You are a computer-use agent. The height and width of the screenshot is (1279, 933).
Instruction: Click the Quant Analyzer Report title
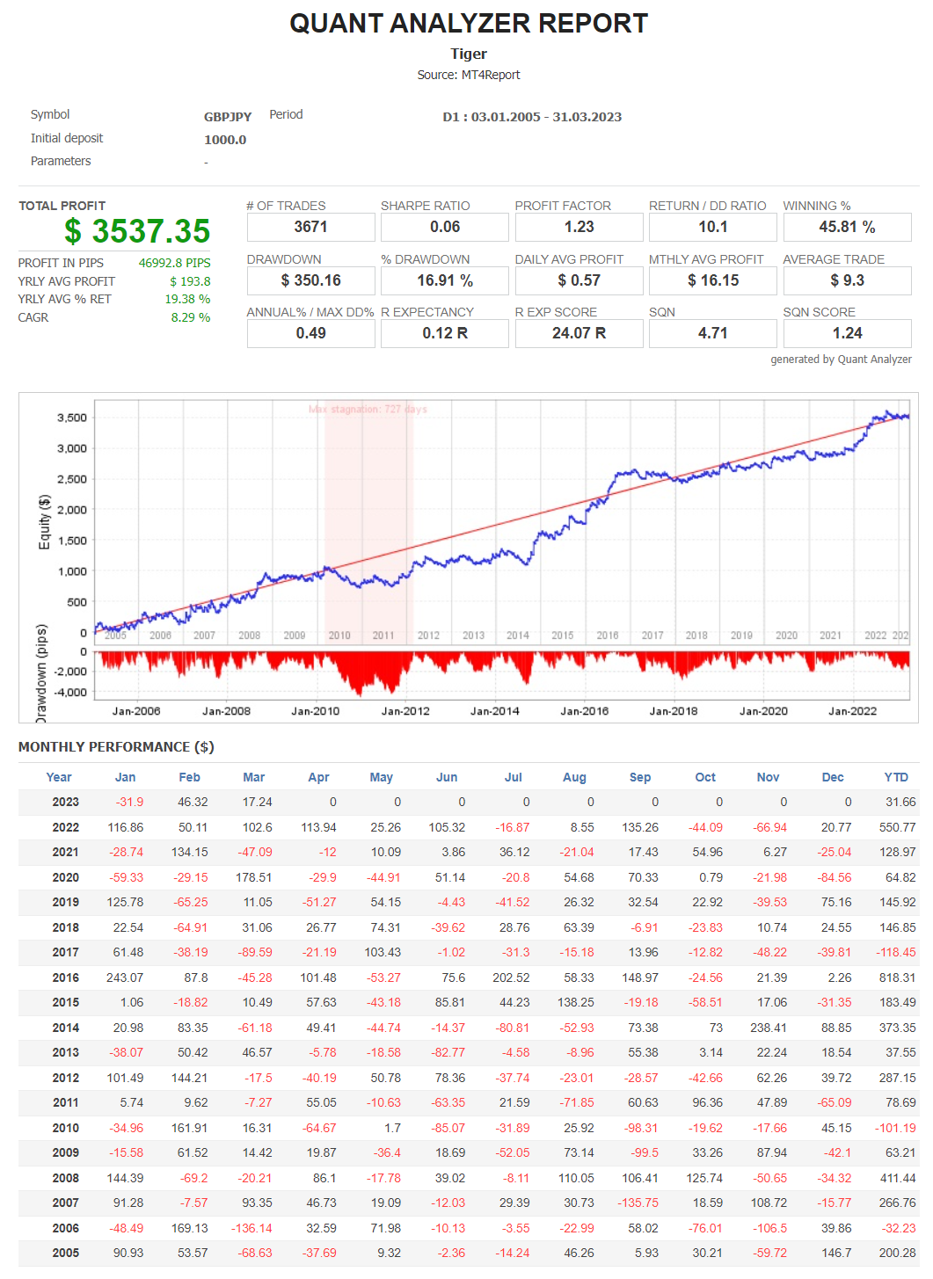(x=468, y=24)
